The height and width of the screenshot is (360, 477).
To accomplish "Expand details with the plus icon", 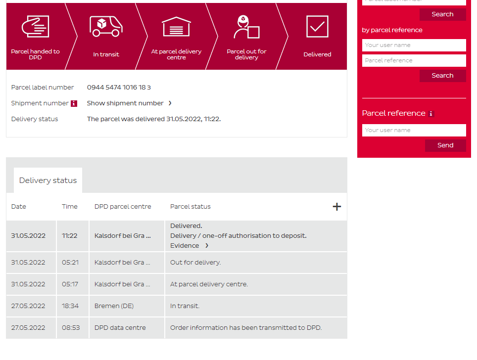I will pyautogui.click(x=337, y=207).
